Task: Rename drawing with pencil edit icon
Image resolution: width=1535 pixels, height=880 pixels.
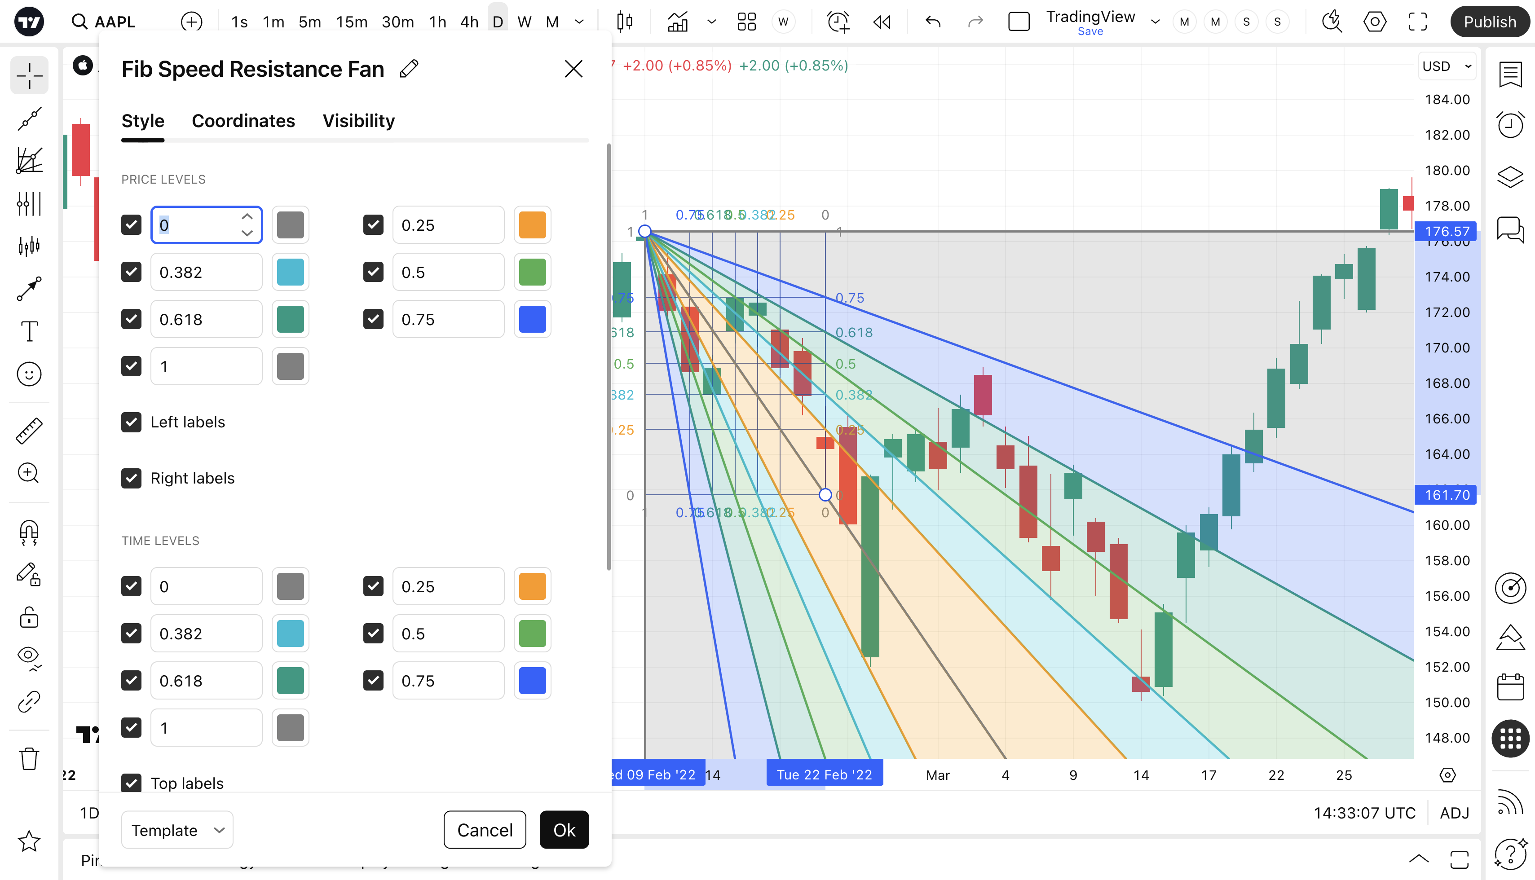Action: coord(409,69)
